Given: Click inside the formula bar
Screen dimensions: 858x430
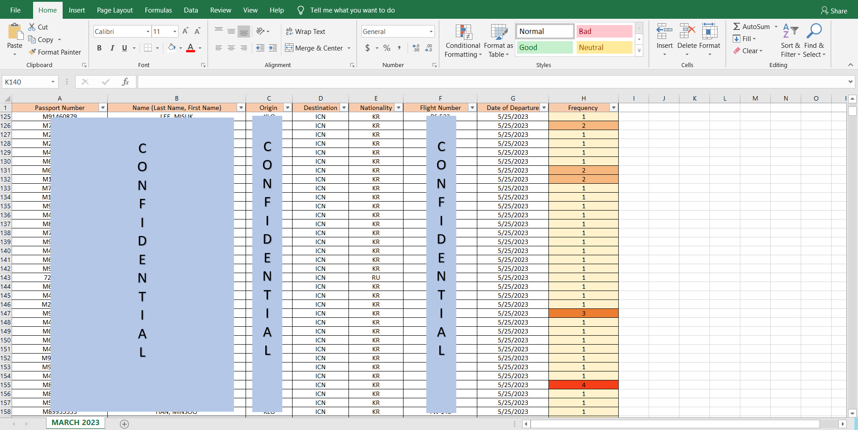Looking at the screenshot, I should point(492,82).
